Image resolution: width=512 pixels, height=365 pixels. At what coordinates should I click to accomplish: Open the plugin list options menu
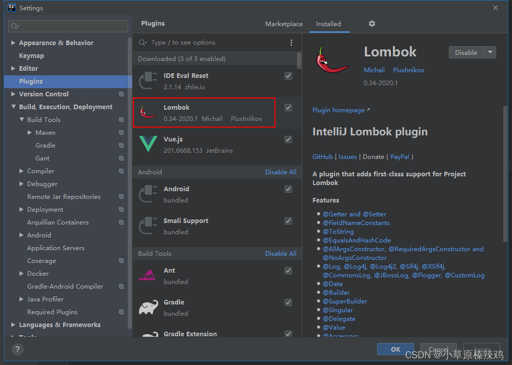tap(291, 43)
